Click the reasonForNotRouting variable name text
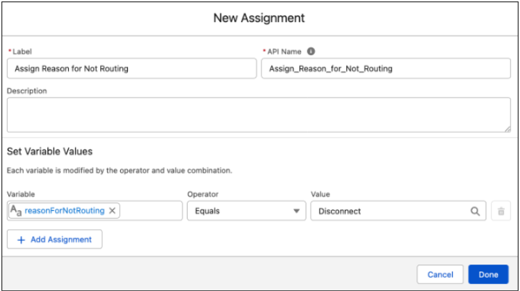Viewport: 520px width, 291px height. (64, 211)
